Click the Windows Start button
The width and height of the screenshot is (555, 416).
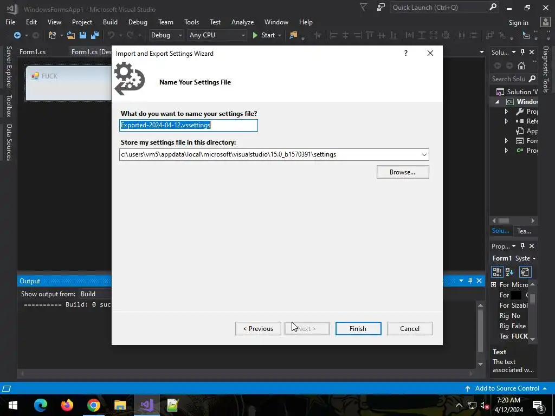13,405
